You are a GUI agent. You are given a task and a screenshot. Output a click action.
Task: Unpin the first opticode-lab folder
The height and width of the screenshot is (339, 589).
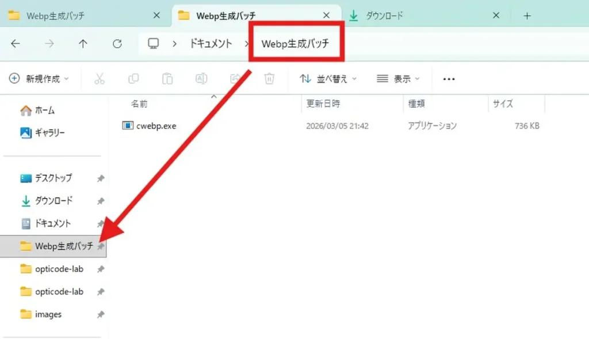click(x=101, y=269)
